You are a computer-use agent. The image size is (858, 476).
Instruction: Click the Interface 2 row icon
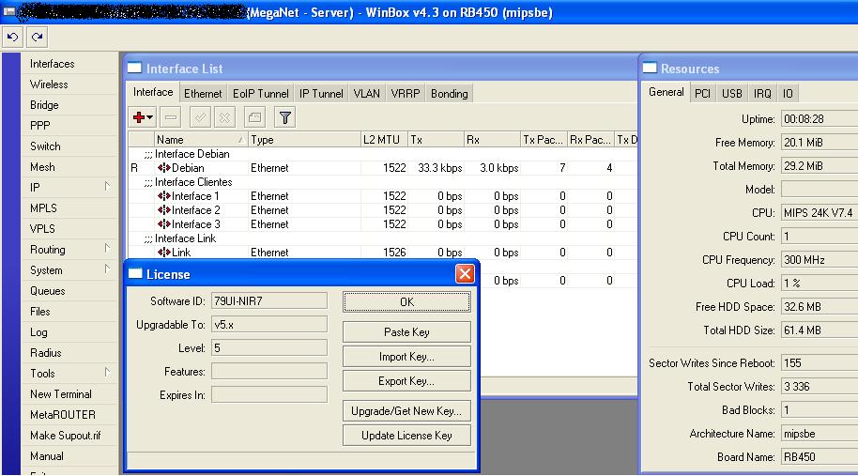pyautogui.click(x=164, y=210)
